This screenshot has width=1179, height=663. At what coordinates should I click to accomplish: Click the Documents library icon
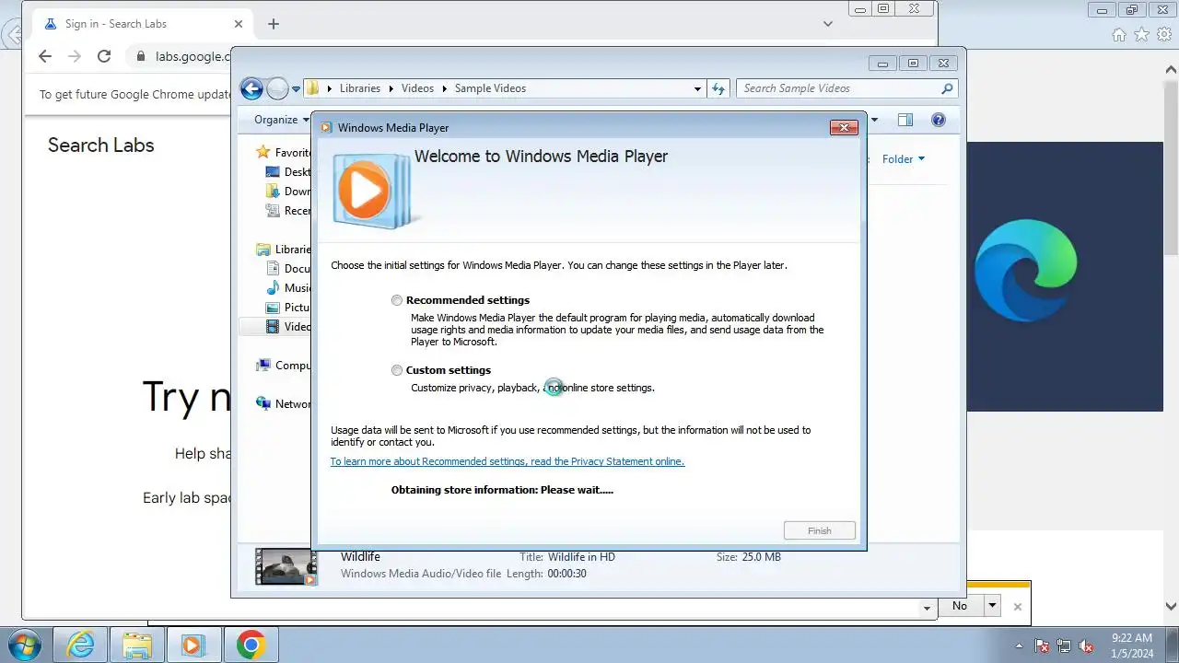(x=273, y=269)
